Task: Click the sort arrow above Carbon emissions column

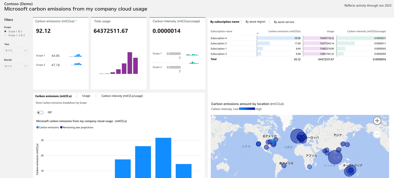Action: click(x=258, y=33)
